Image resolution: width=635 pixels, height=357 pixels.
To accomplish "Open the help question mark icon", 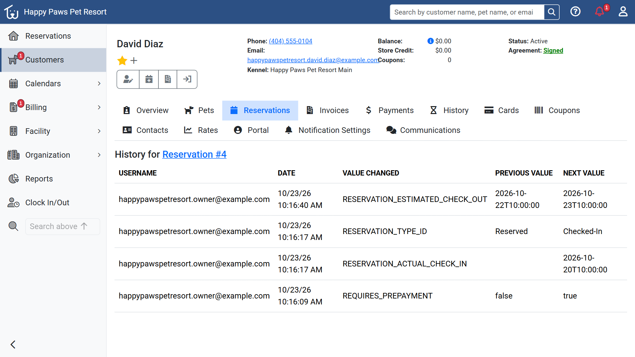I will click(x=575, y=12).
